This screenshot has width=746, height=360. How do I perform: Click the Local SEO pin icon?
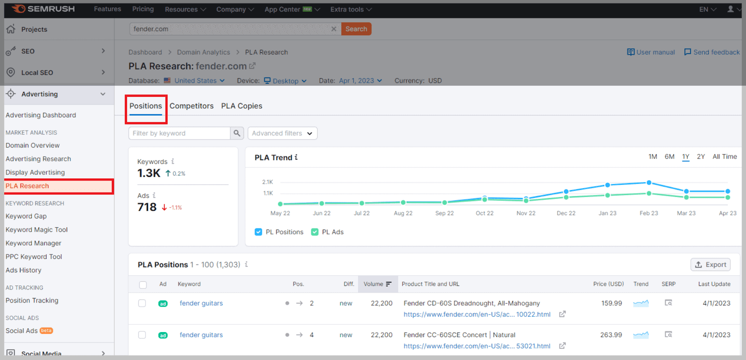(x=11, y=72)
